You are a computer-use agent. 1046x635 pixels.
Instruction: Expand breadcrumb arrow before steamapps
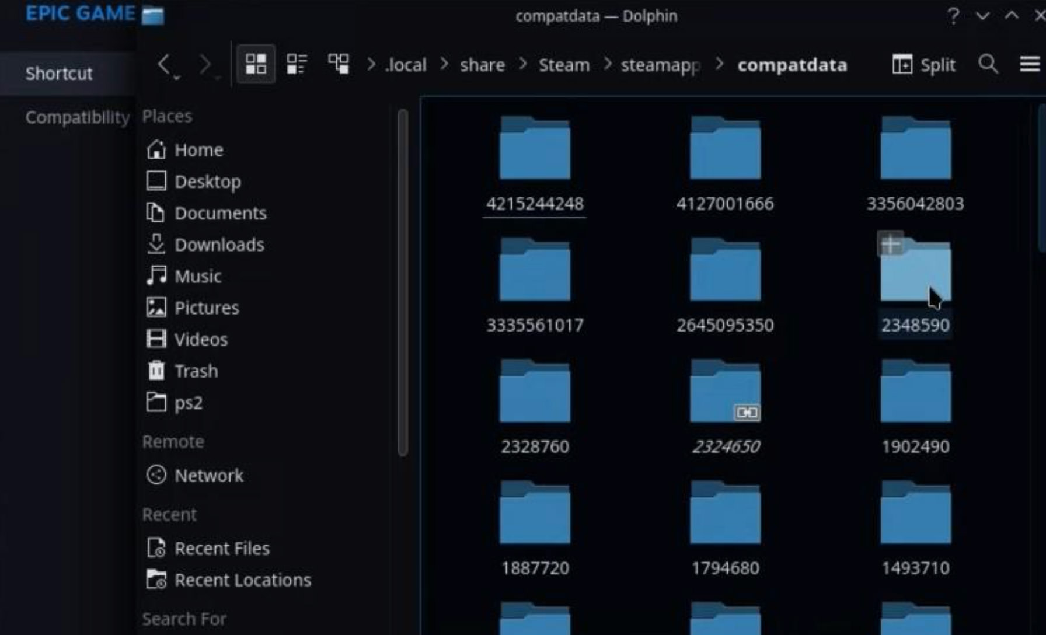pyautogui.click(x=607, y=64)
